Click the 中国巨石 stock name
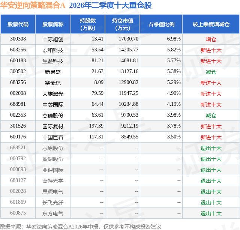Image resolution: width=240 pixels, height=230 pixels. [x=53, y=137]
